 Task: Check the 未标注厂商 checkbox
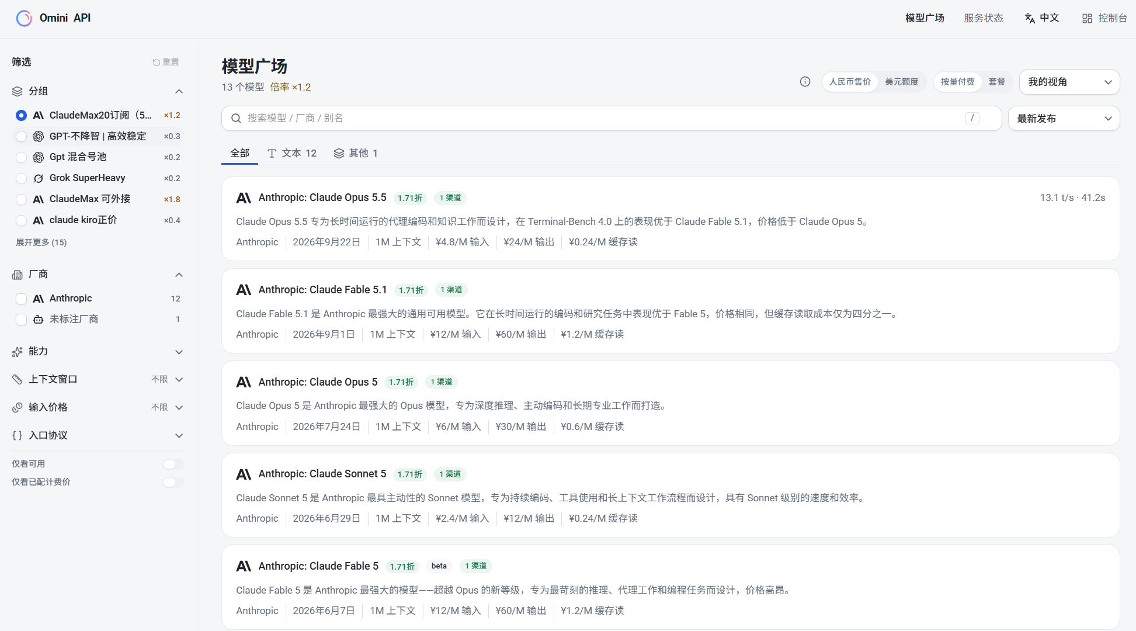click(x=21, y=320)
